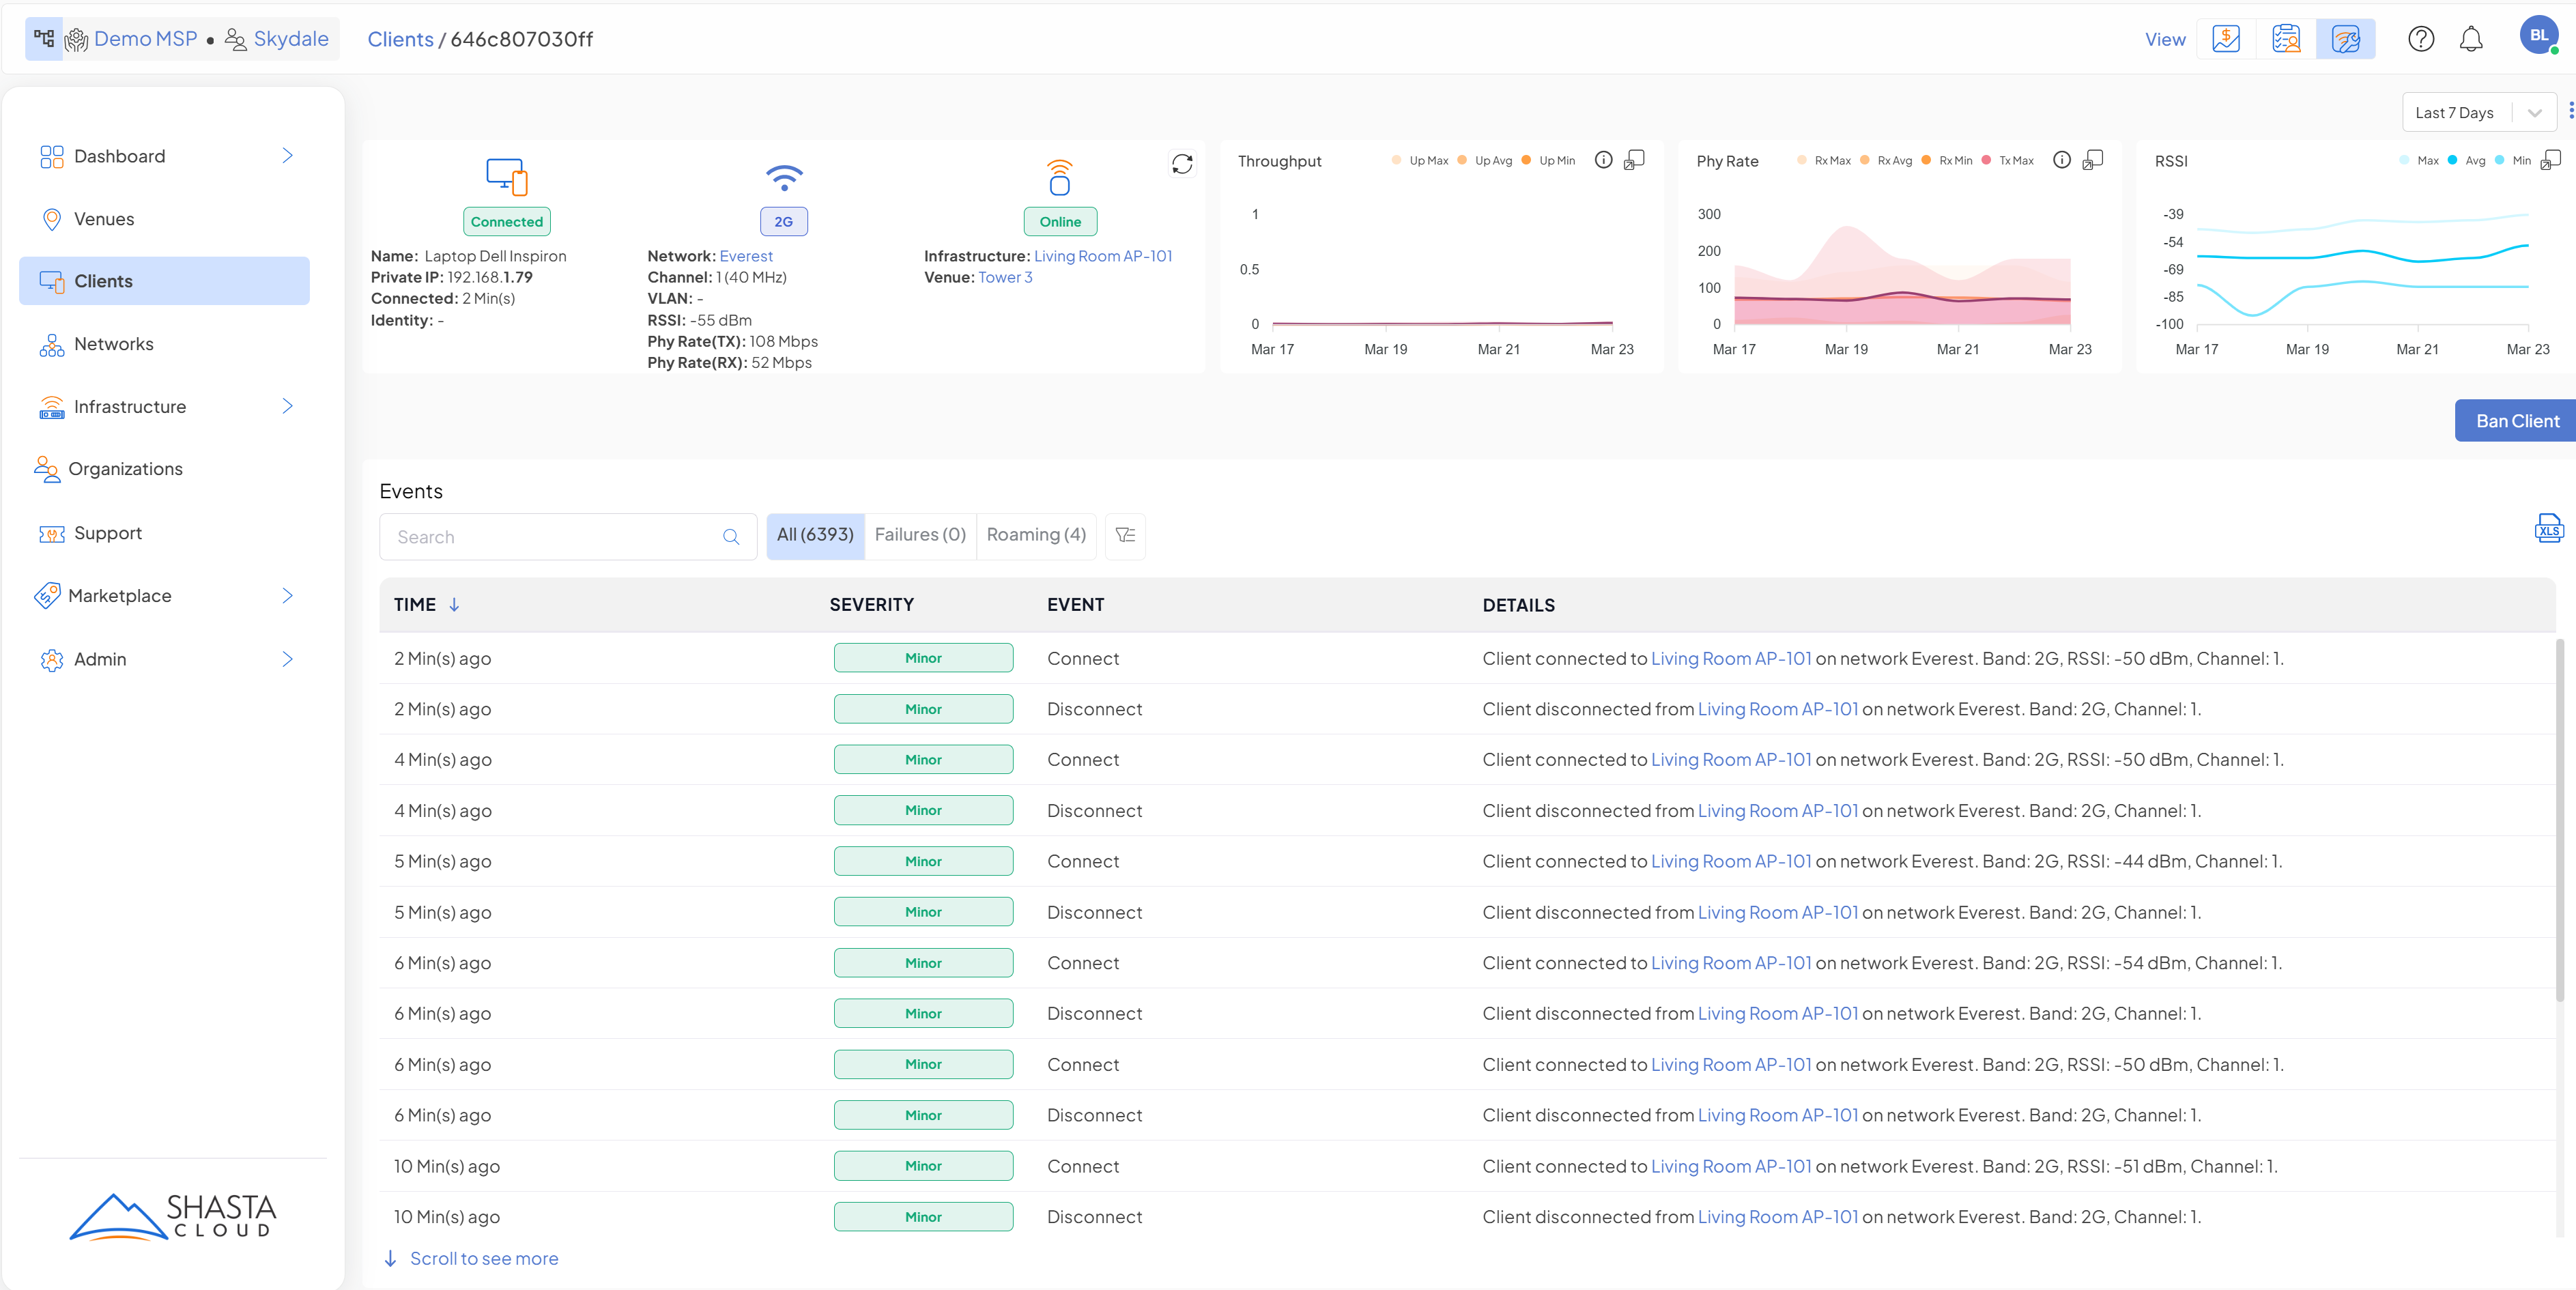Open the notifications bell
Viewport: 2576px width, 1290px height.
pos(2471,40)
